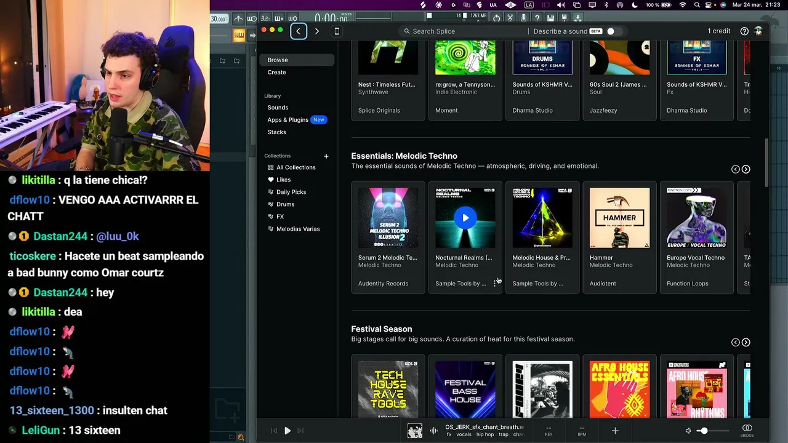The height and width of the screenshot is (443, 788).
Task: Open the Splice help question mark icon
Action: coord(744,31)
